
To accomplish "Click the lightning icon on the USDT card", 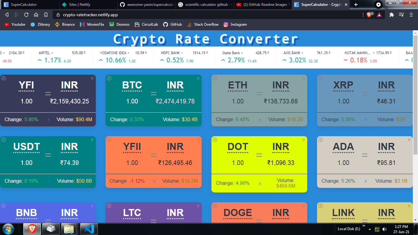I will [48, 181].
